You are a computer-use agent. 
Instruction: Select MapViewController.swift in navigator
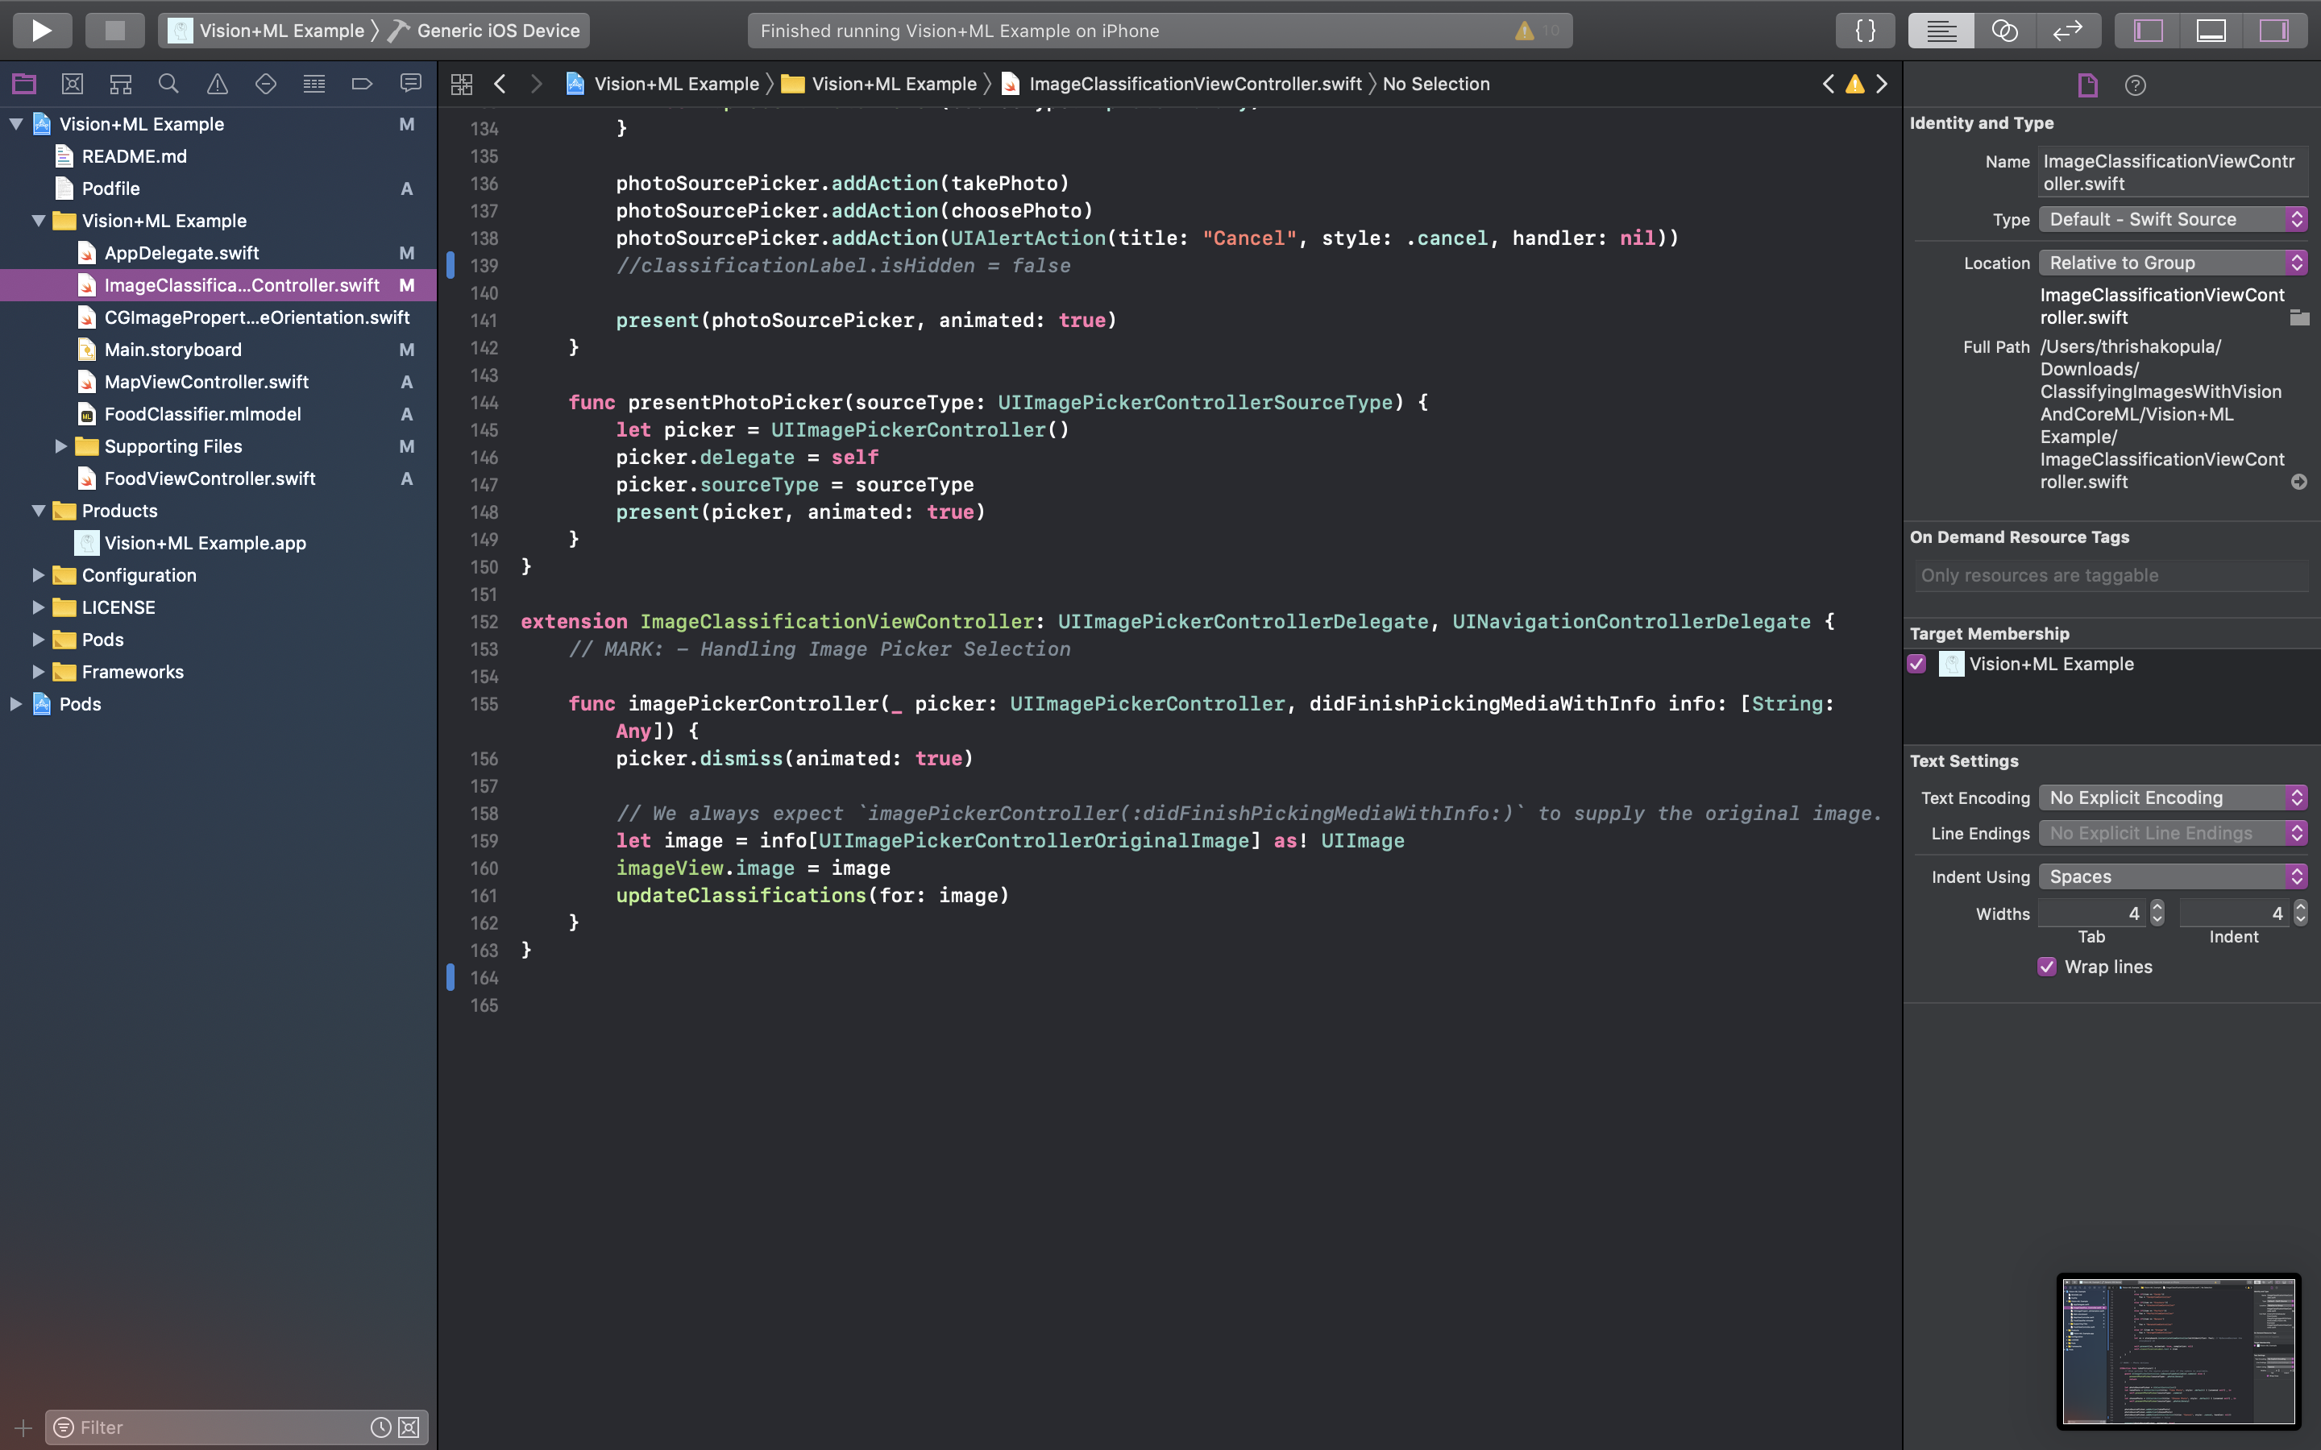(x=206, y=382)
